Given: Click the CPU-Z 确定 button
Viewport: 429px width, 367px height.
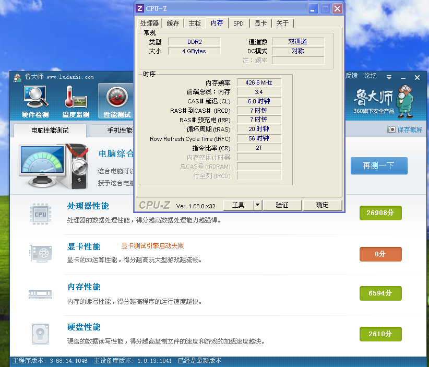Looking at the screenshot, I should (x=323, y=205).
